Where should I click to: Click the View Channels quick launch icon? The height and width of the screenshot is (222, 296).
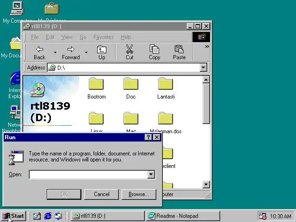(59, 216)
